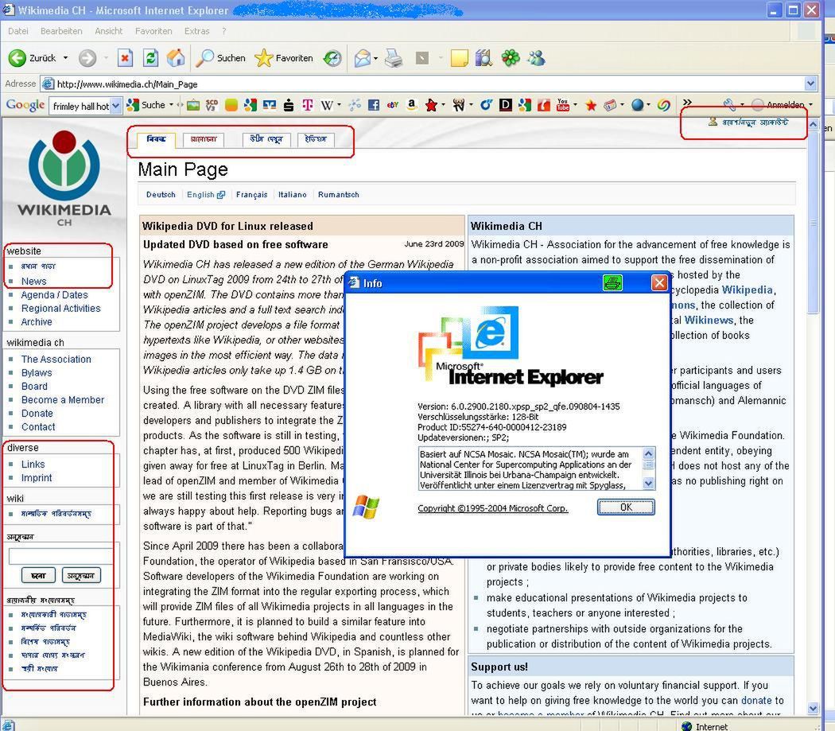Click the blue globe icon in the Google toolbar
Image resolution: width=835 pixels, height=731 pixels.
point(637,105)
